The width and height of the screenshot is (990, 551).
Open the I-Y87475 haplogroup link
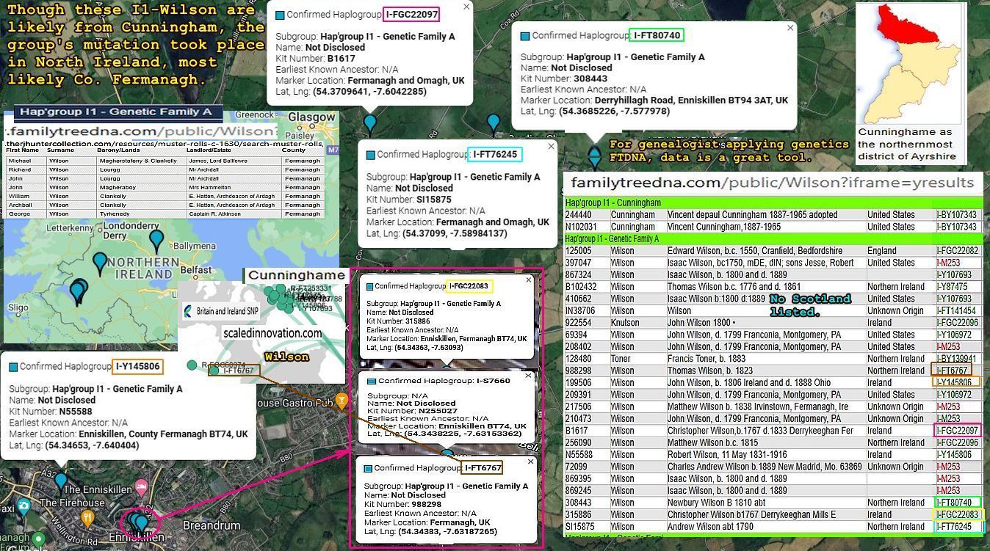click(x=953, y=287)
